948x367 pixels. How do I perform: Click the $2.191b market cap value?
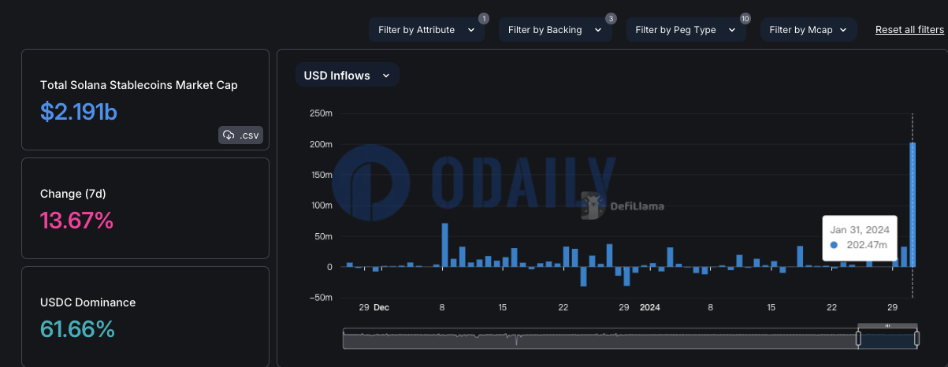pyautogui.click(x=79, y=112)
